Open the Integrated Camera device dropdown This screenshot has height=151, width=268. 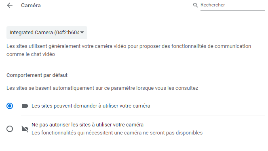point(47,33)
